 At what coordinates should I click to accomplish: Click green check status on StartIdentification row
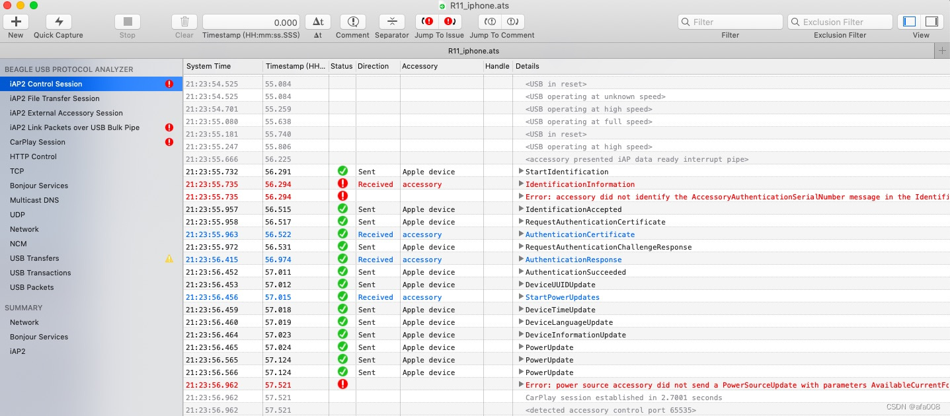(x=342, y=171)
